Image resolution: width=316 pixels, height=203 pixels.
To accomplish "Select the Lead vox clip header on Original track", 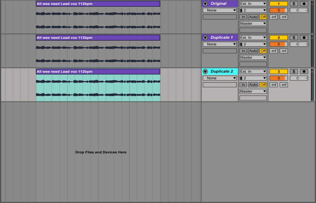I will click(x=98, y=4).
